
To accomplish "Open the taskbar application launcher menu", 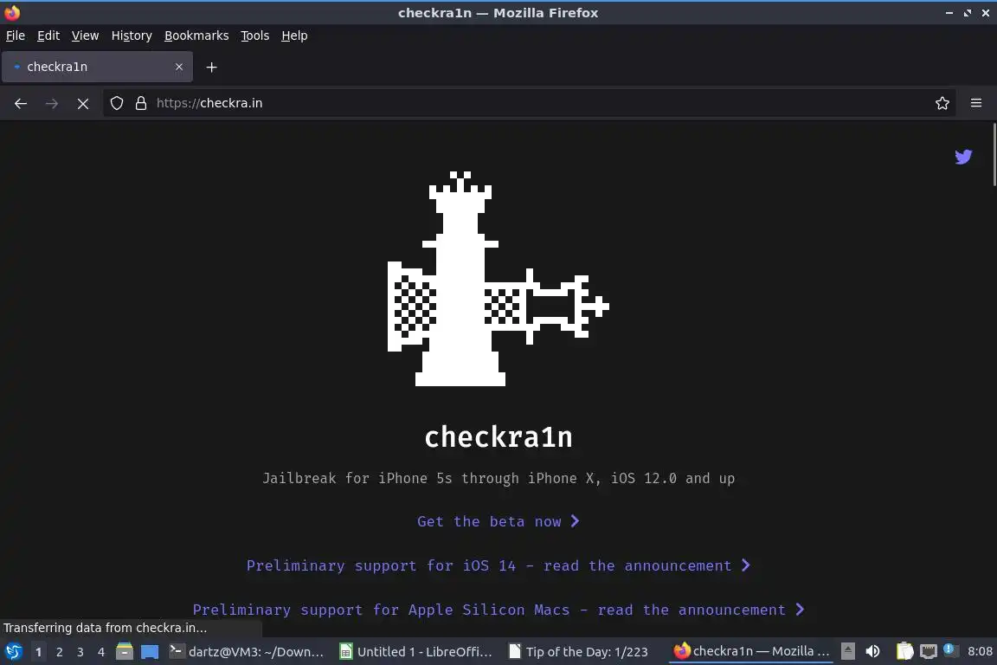I will (x=13, y=652).
